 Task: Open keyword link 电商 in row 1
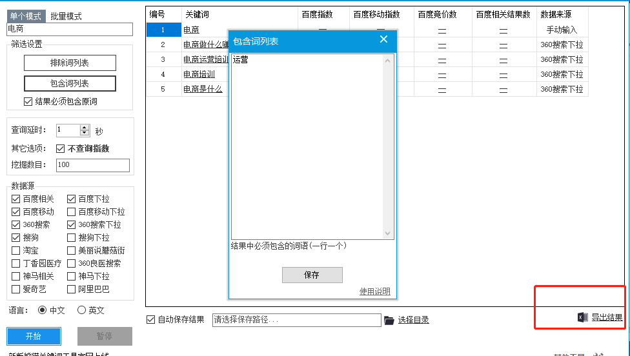pos(191,30)
